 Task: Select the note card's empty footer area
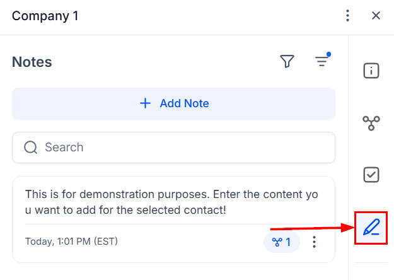[x=189, y=242]
